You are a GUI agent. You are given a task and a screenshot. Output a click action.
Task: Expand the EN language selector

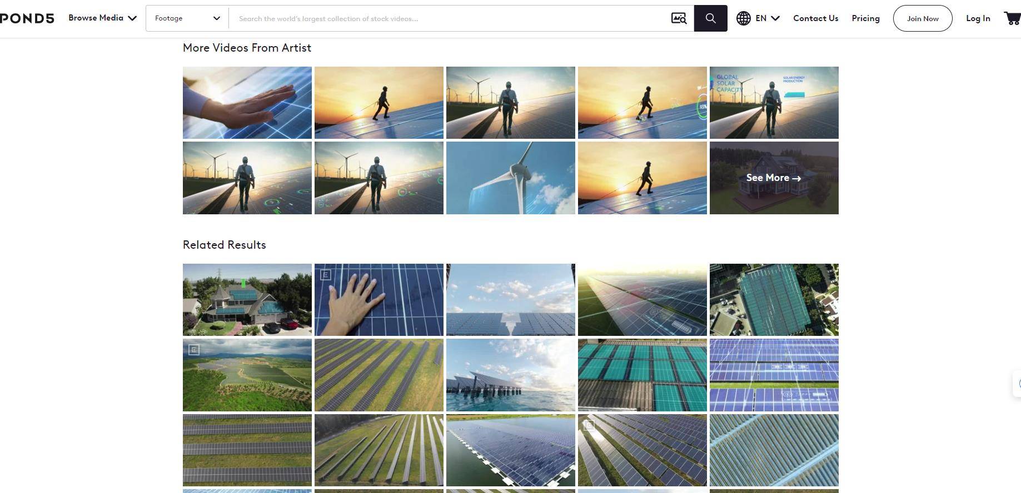pyautogui.click(x=768, y=18)
